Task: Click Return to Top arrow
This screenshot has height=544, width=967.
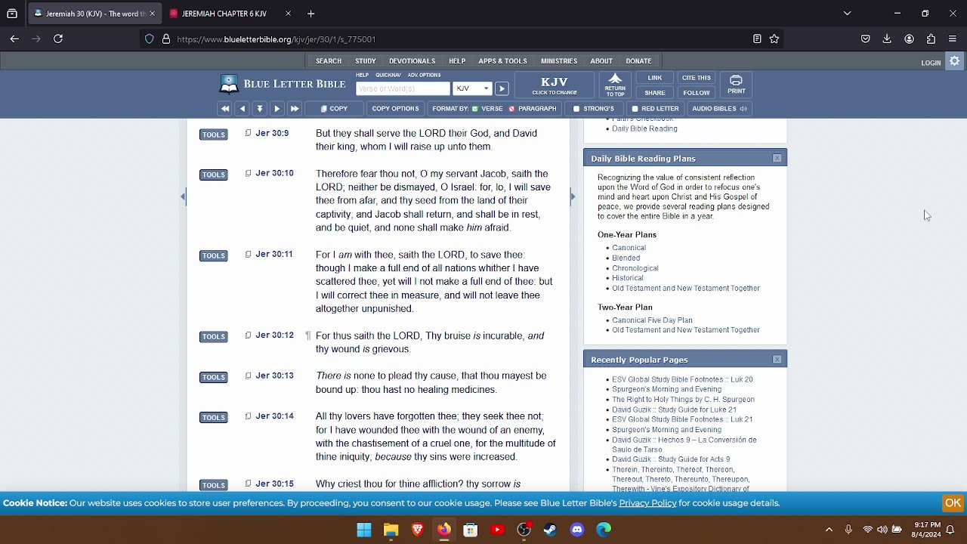Action: tap(615, 85)
